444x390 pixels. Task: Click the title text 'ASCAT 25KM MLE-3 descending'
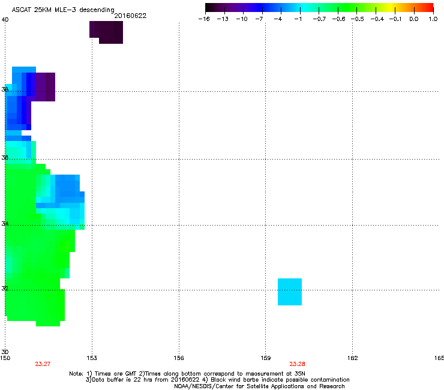pos(63,10)
